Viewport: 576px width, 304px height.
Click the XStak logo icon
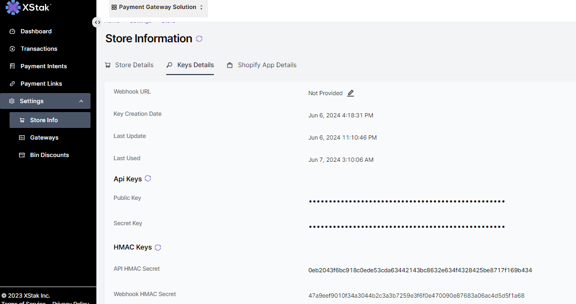tap(13, 7)
